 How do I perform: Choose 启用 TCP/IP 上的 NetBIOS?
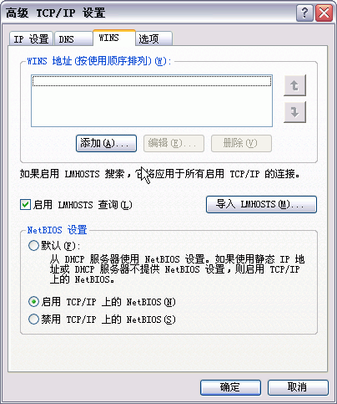[x=33, y=302]
